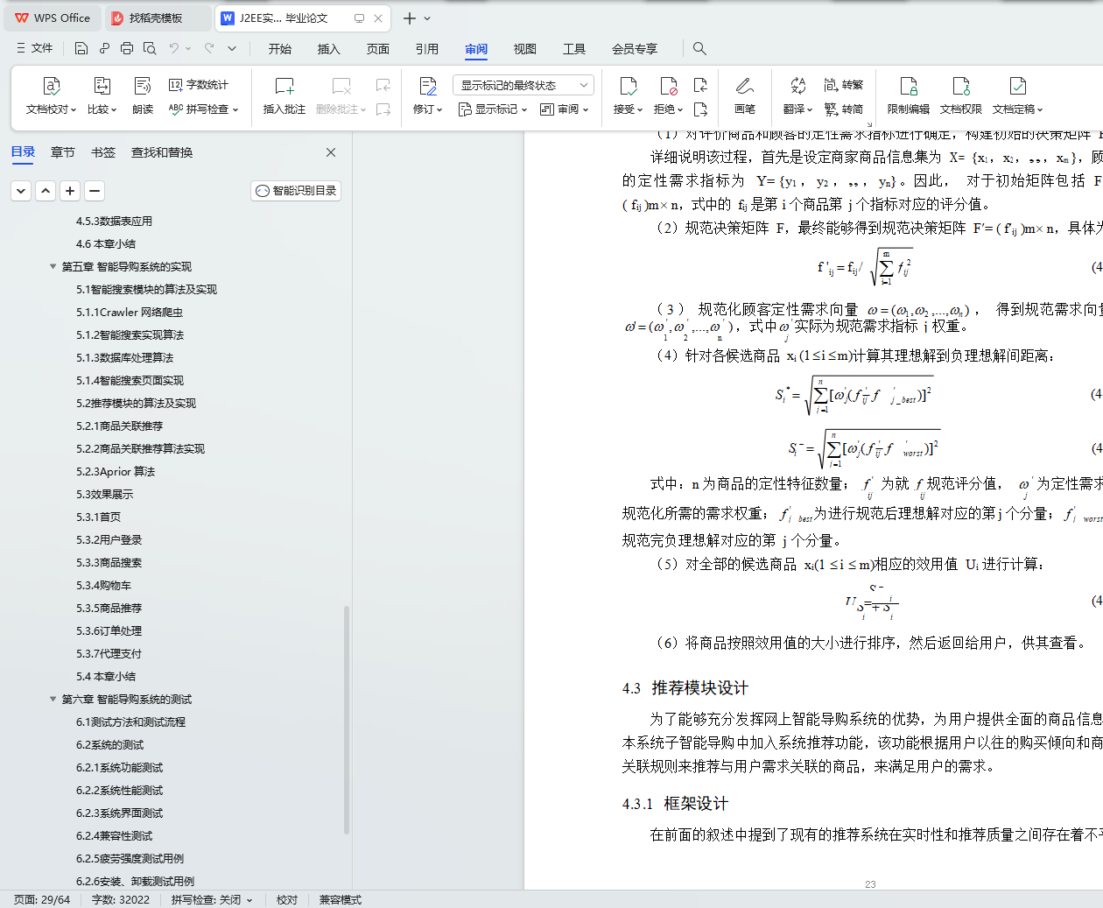Click the 文档定稿 finalize document icon
Image resolution: width=1103 pixels, height=908 pixels.
(x=1017, y=86)
